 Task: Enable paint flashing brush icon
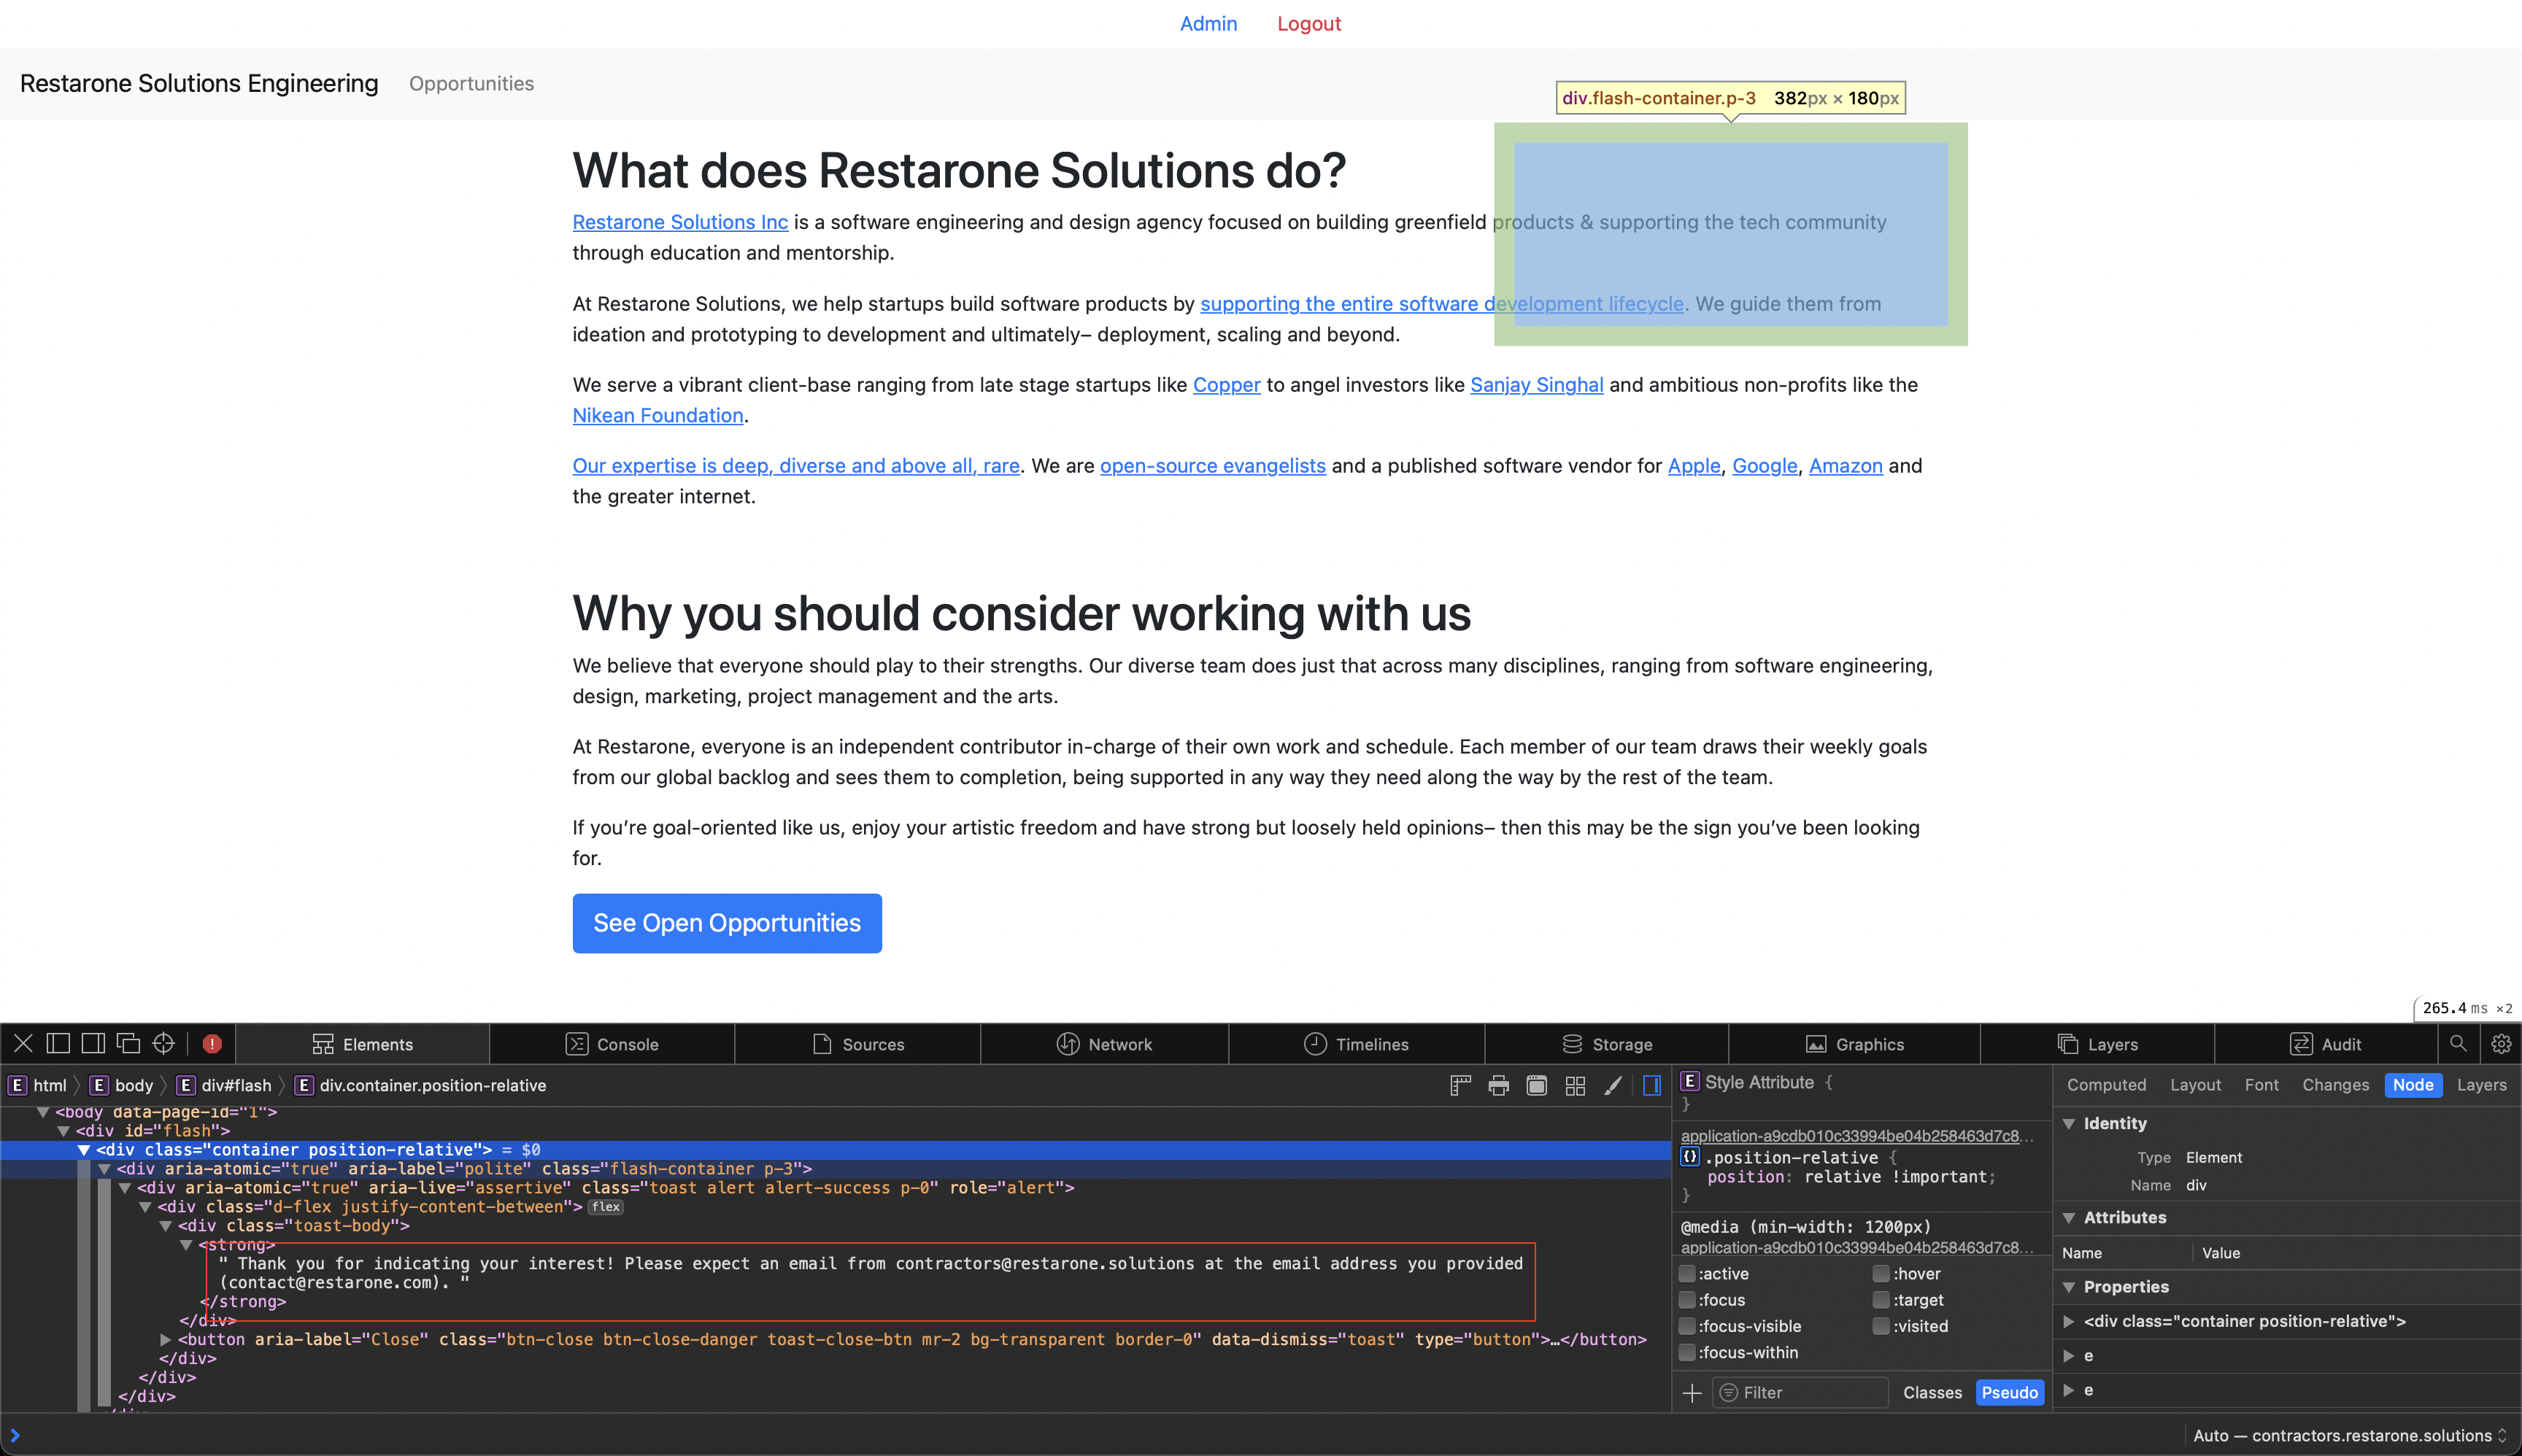pyautogui.click(x=1613, y=1085)
